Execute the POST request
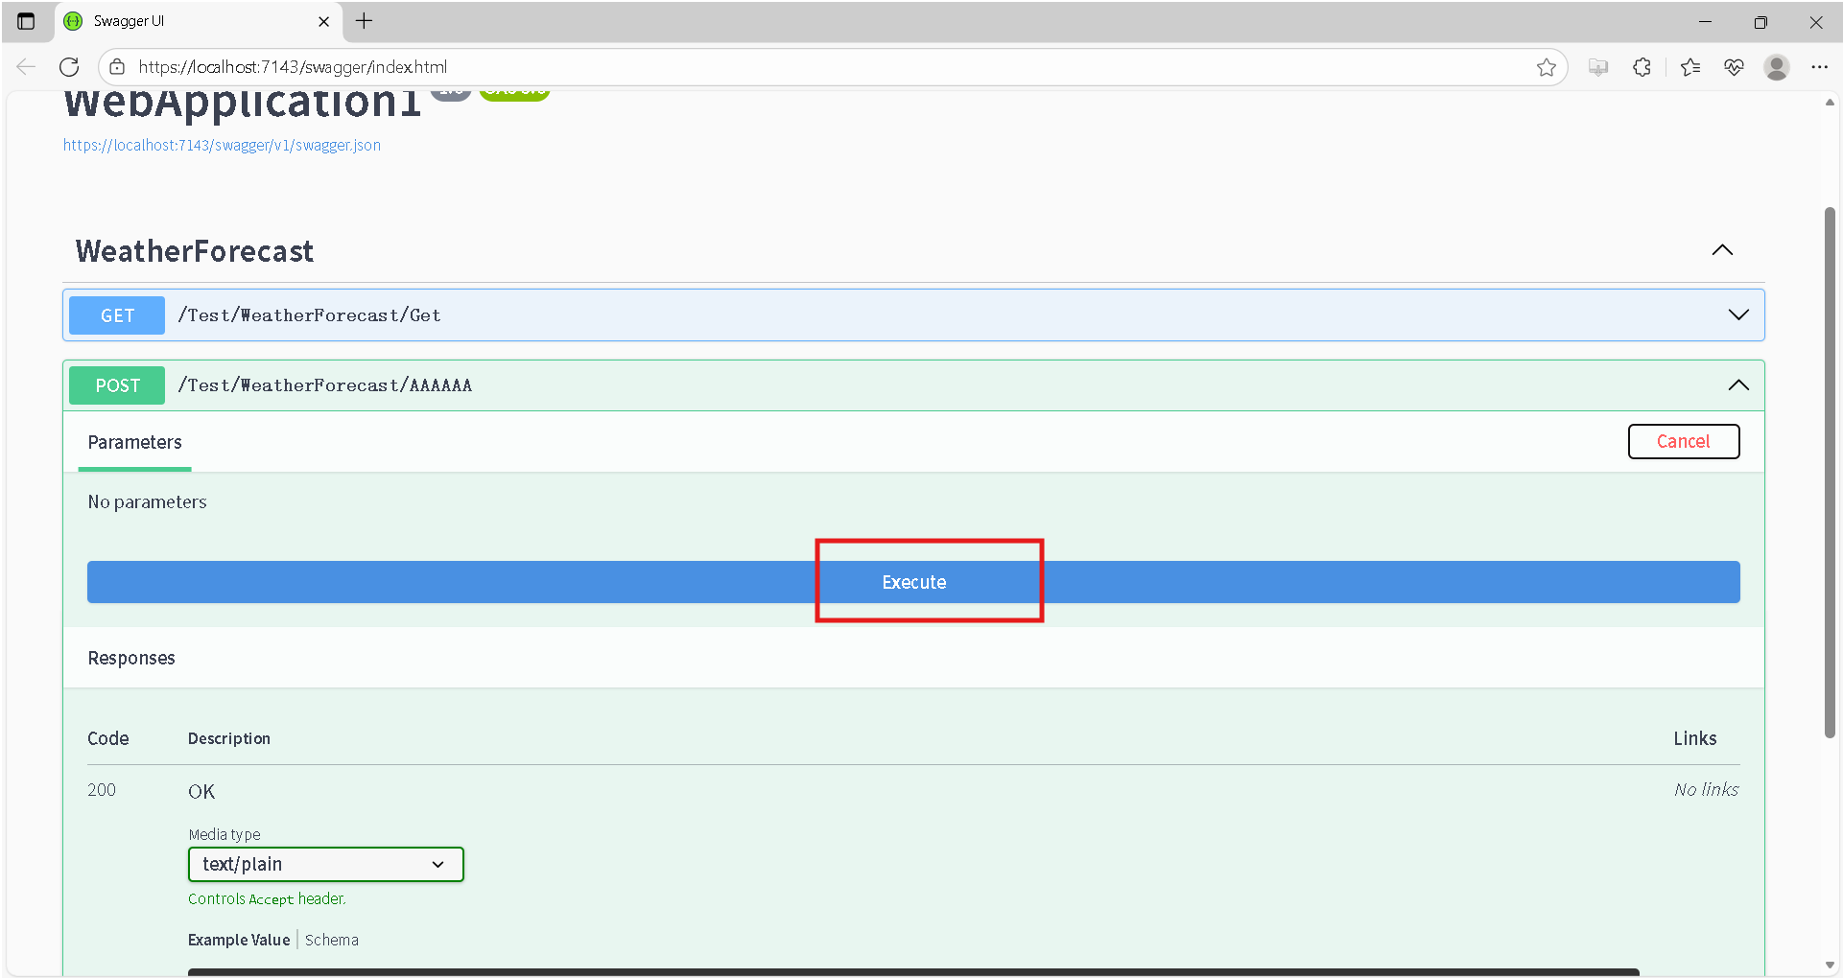 913,582
